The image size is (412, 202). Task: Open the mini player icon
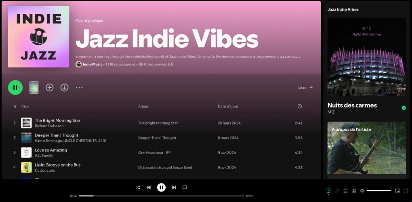[397, 191]
